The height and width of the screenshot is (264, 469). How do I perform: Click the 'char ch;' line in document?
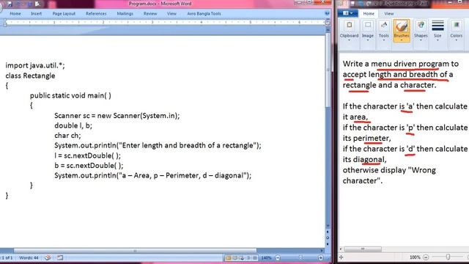point(67,136)
